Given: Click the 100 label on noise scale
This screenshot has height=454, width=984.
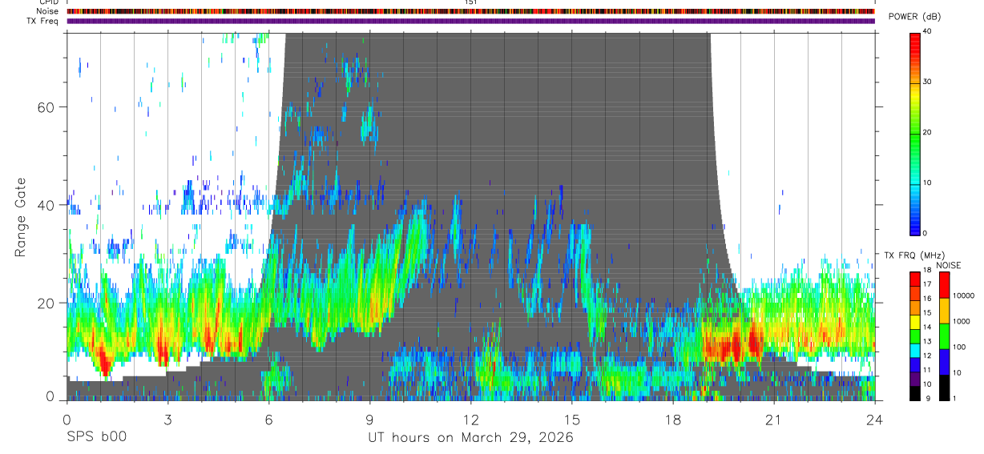Looking at the screenshot, I should pos(958,347).
